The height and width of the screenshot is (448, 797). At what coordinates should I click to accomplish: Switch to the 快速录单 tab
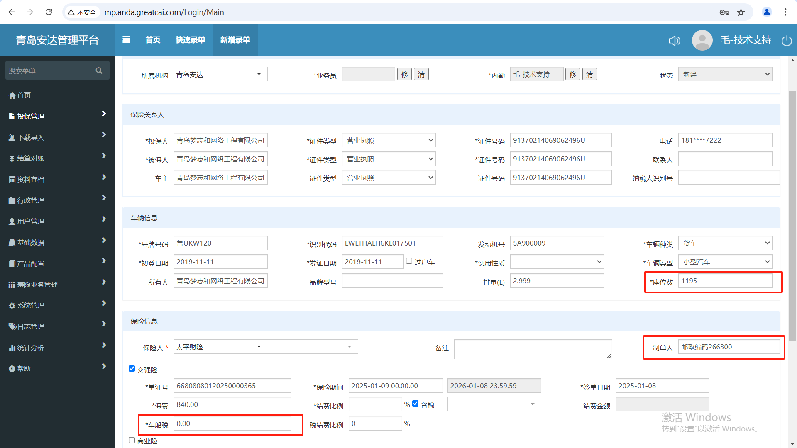point(190,40)
